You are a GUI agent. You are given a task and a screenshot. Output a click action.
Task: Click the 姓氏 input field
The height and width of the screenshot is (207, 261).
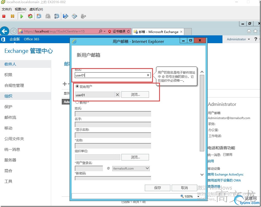click(113, 114)
